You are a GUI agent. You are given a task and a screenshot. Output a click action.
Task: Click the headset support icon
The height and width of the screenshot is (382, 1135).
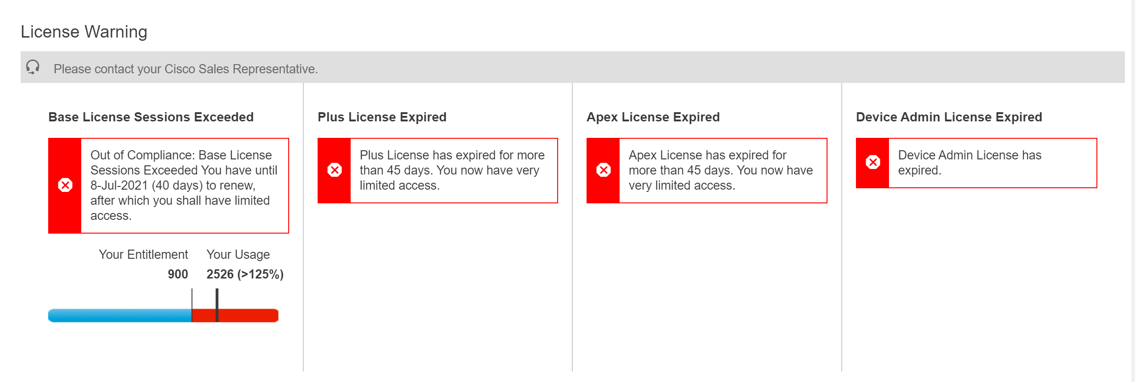coord(33,67)
